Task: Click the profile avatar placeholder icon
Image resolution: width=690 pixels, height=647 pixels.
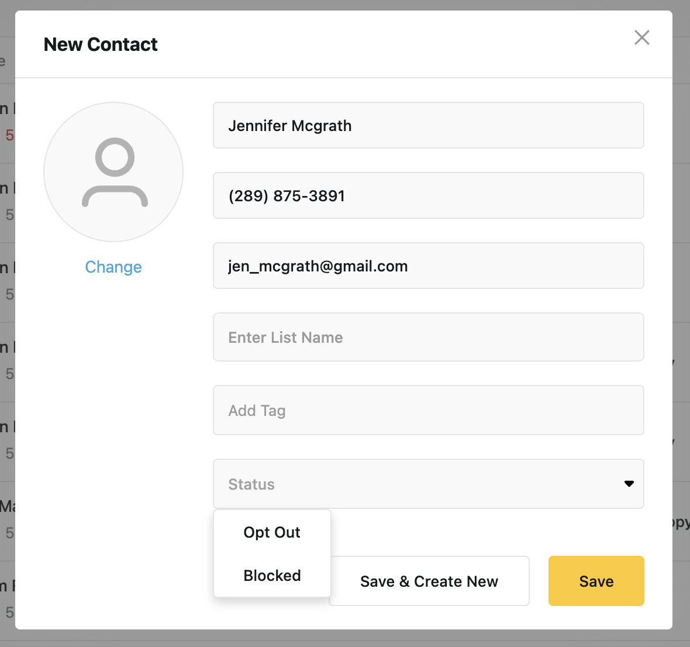Action: tap(113, 172)
